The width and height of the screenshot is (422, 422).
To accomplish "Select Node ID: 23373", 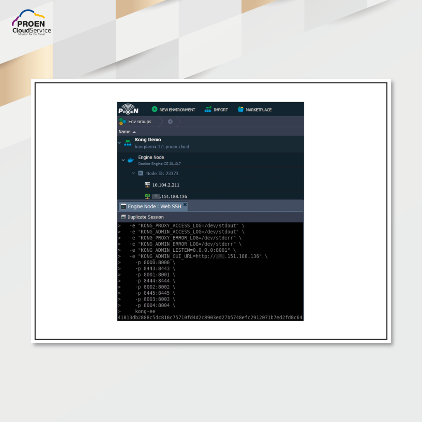I will [x=162, y=173].
